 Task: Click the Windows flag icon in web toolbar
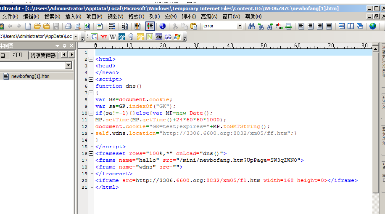(177, 37)
